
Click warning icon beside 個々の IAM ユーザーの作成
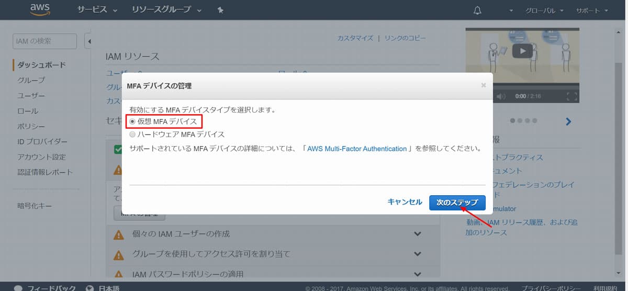tap(119, 234)
